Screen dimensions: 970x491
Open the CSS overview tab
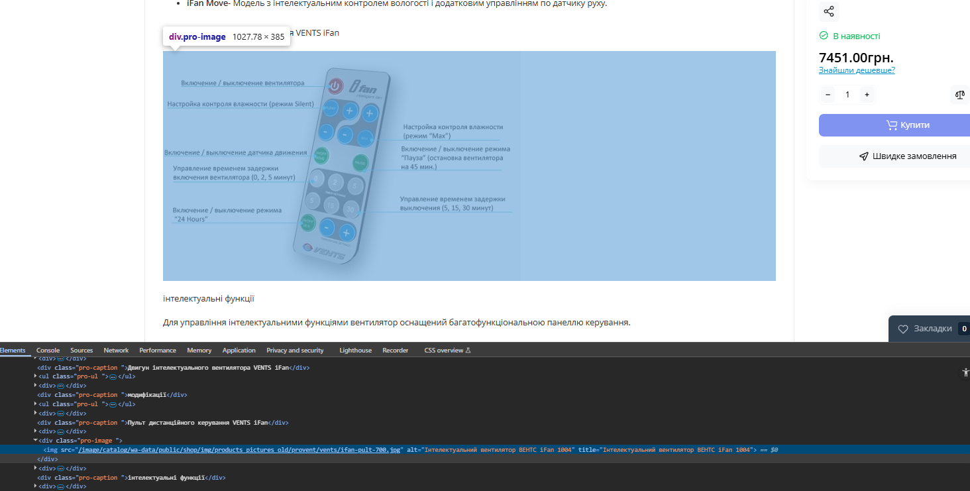(x=447, y=350)
